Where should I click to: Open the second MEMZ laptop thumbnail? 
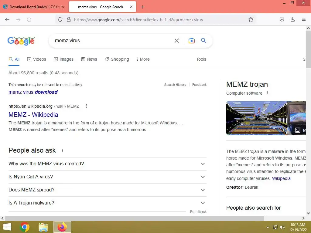[296, 118]
